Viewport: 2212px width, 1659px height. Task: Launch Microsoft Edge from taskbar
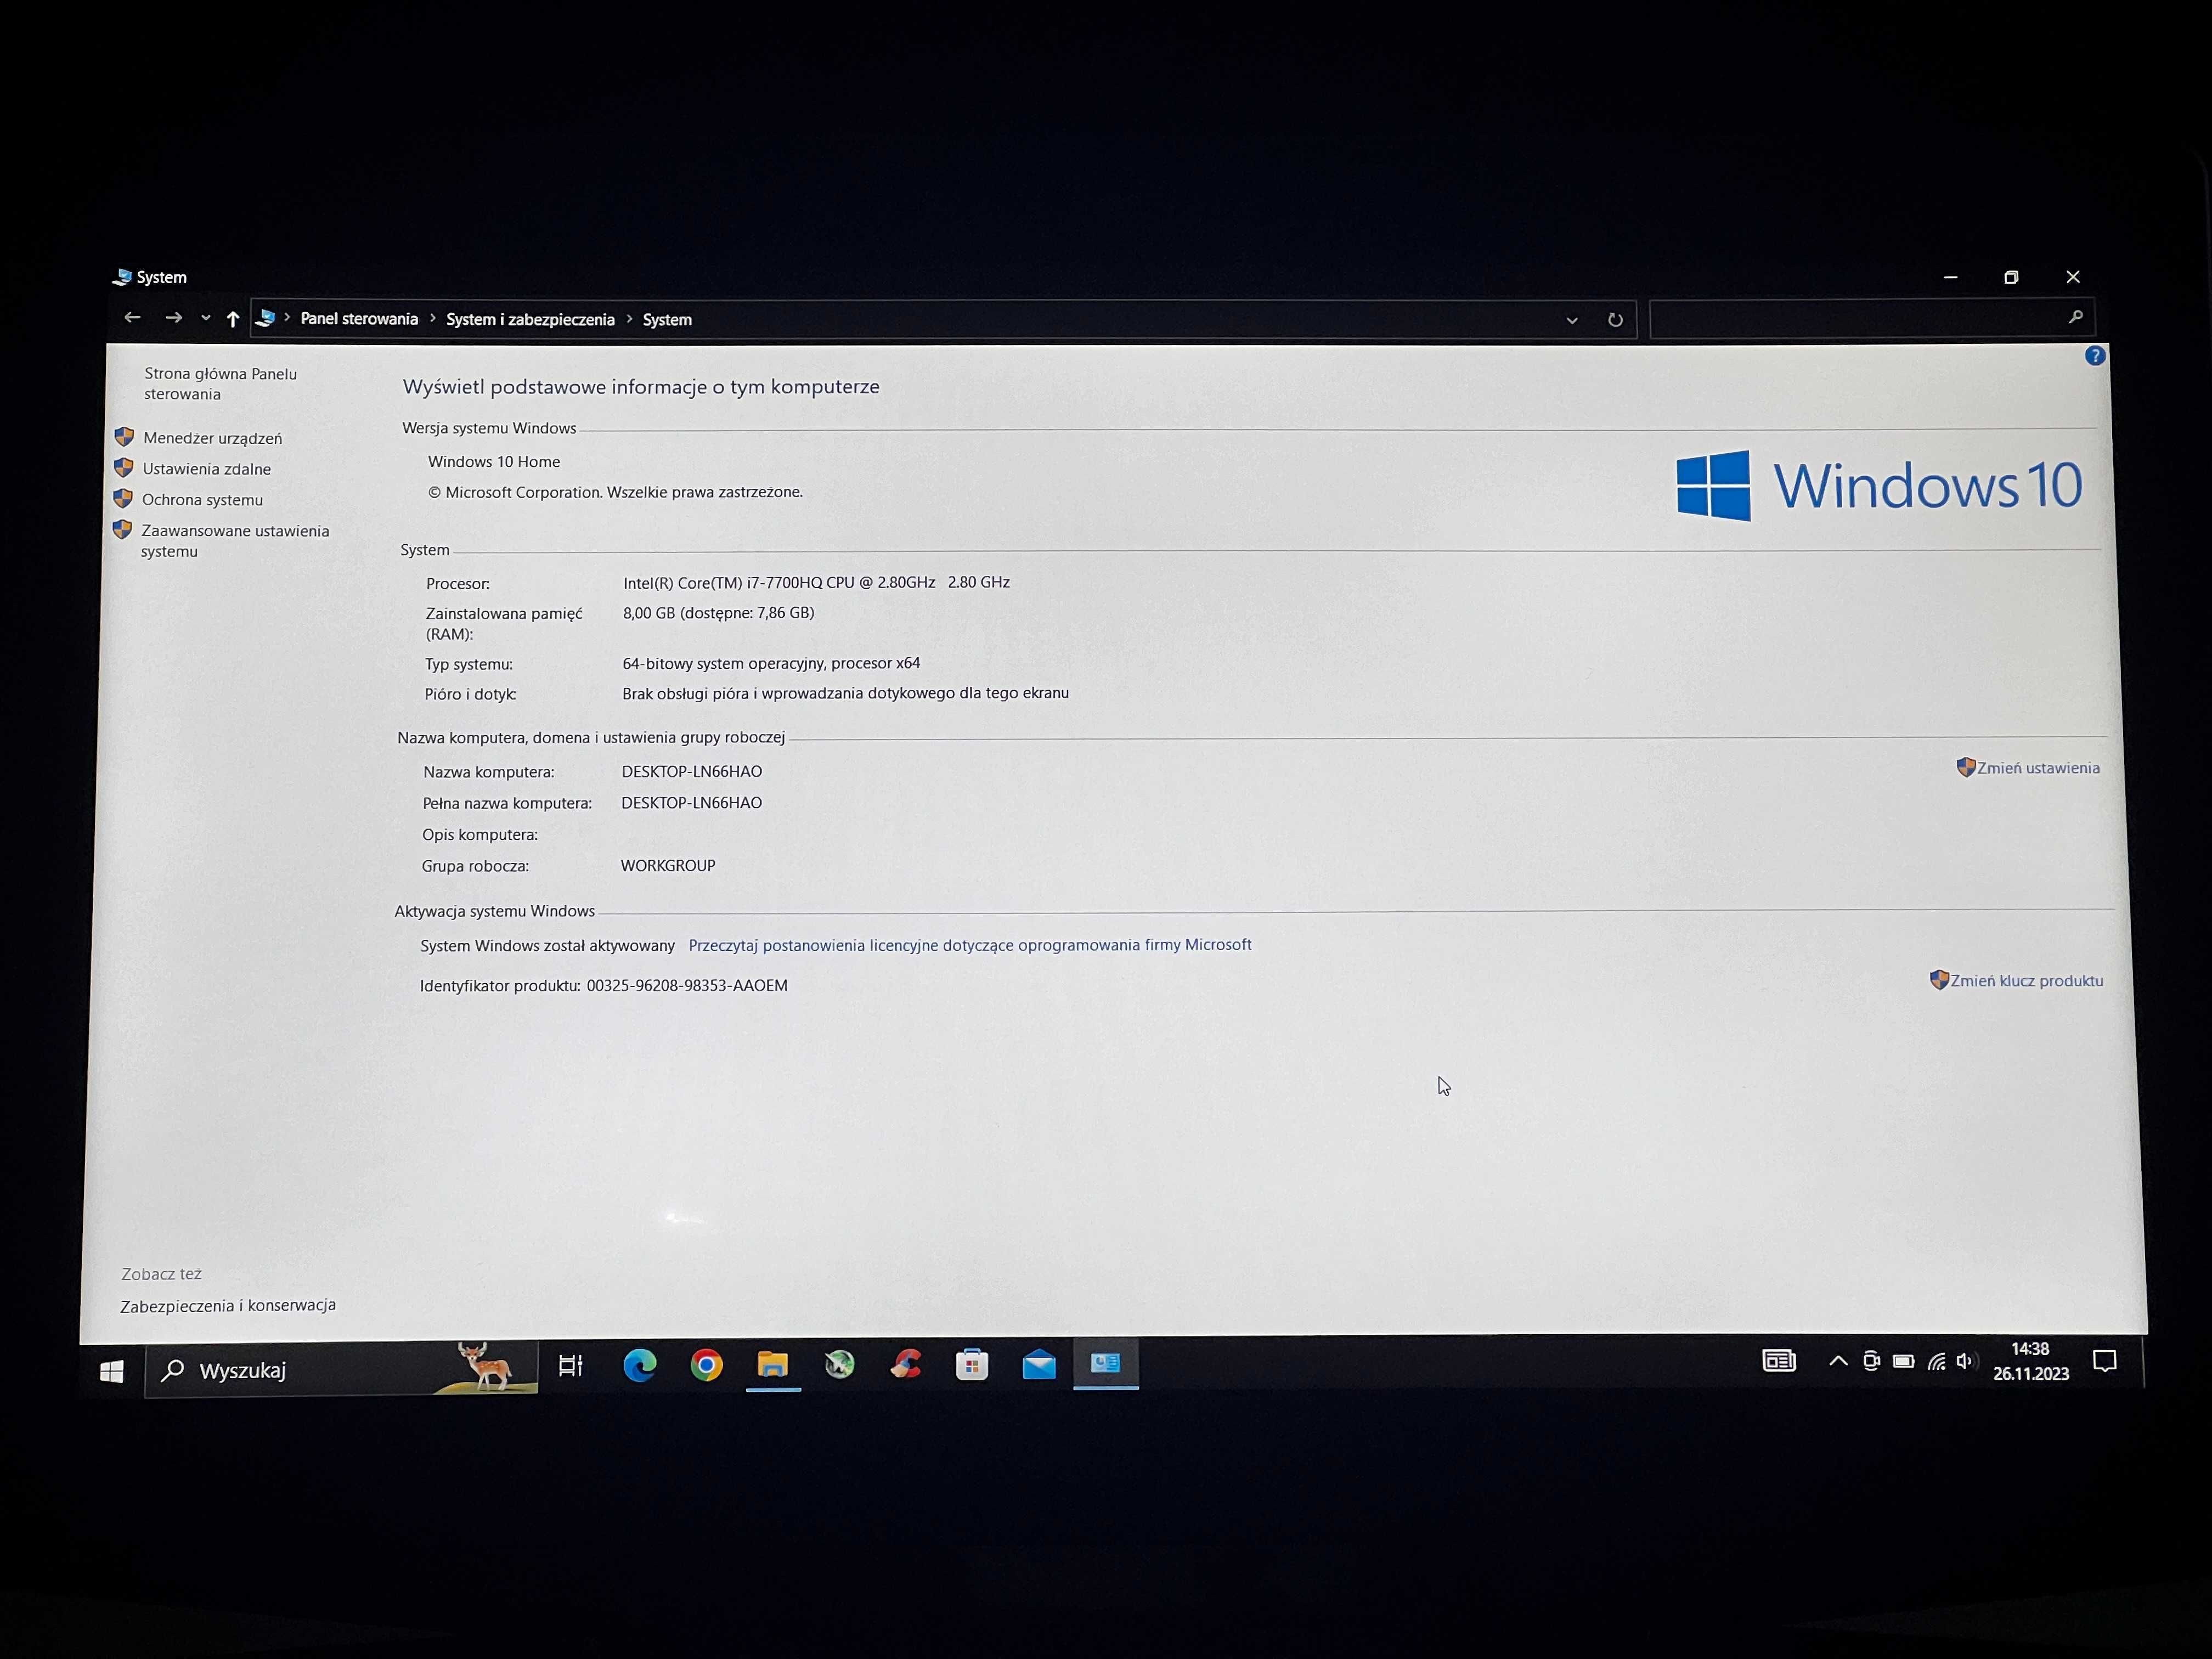[x=640, y=1365]
